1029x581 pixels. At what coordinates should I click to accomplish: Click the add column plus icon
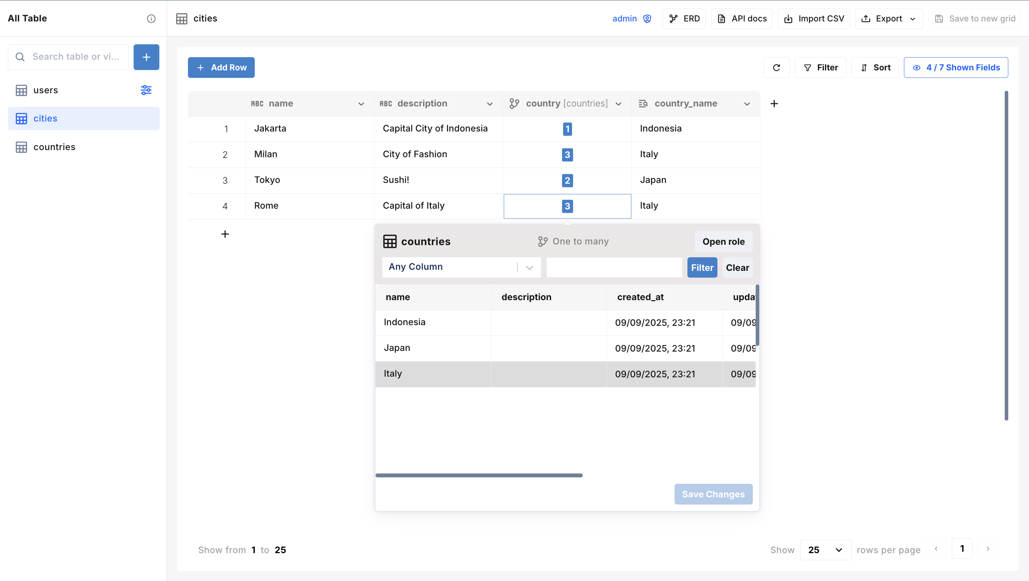[x=774, y=104]
